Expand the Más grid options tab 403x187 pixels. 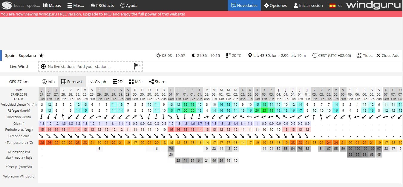pos(136,82)
